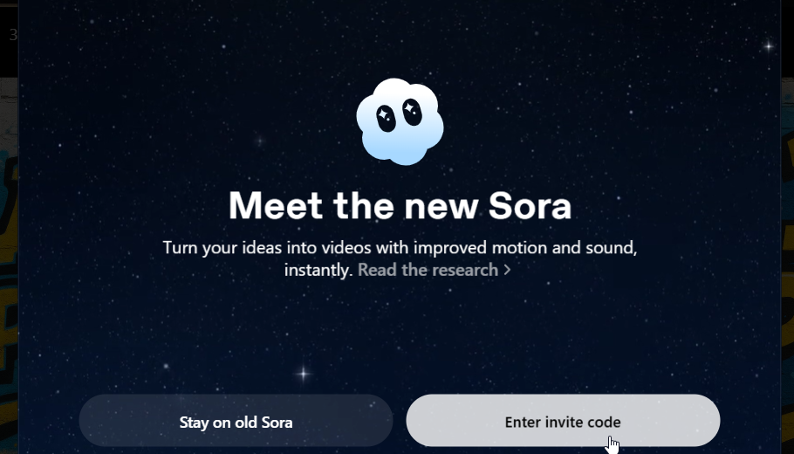This screenshot has height=454, width=794.
Task: Click the bright star in the top-right corner
Action: (768, 45)
